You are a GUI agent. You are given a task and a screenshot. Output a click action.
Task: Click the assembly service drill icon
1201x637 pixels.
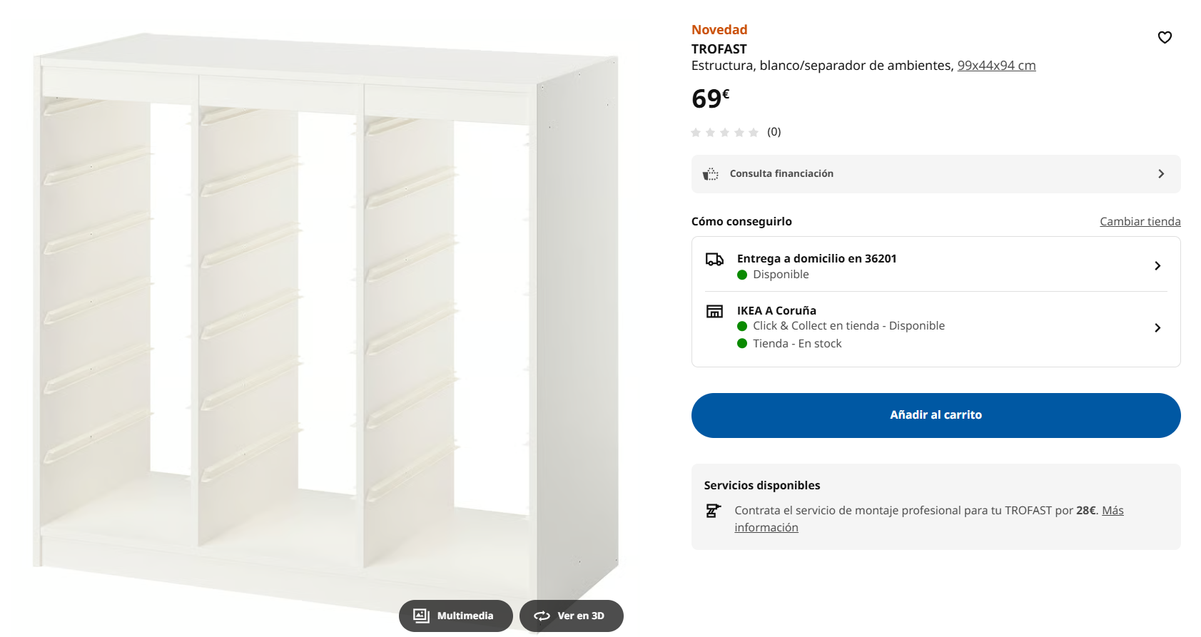click(x=713, y=511)
